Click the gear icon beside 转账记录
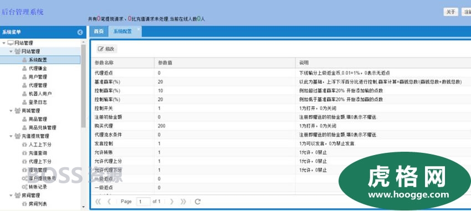Screen dimensions: 471x211 point(24,187)
